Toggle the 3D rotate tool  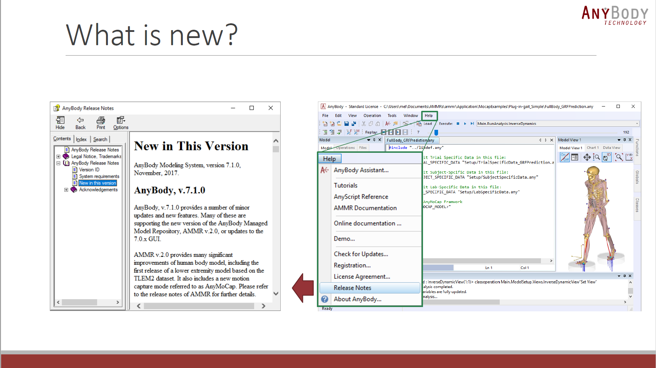607,157
